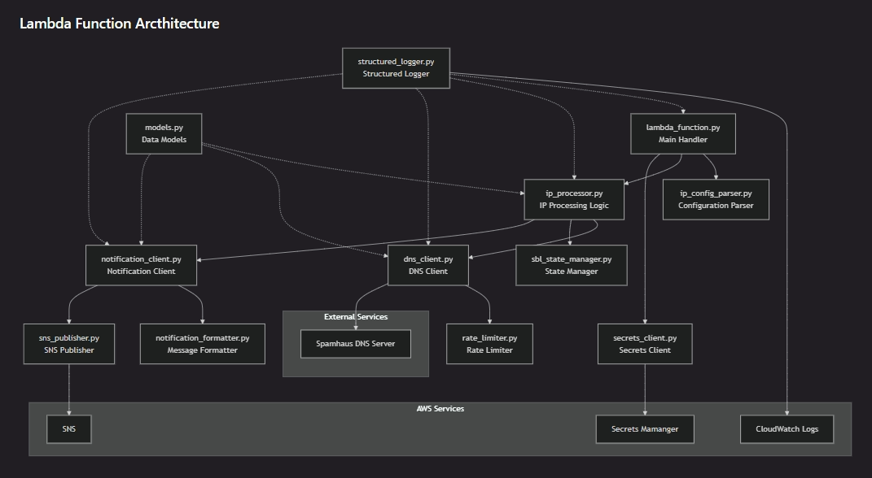Select the CloudWatch Logs service box

tap(787, 428)
